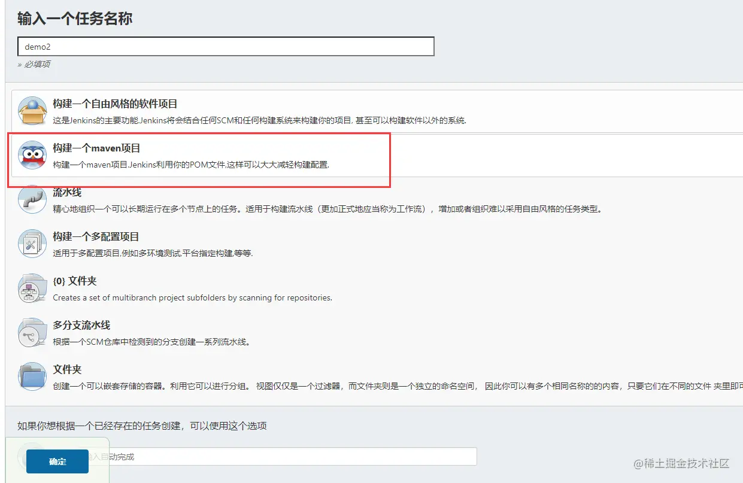Click the description starting 适用于多配置项目
The width and height of the screenshot is (743, 483).
pos(153,253)
